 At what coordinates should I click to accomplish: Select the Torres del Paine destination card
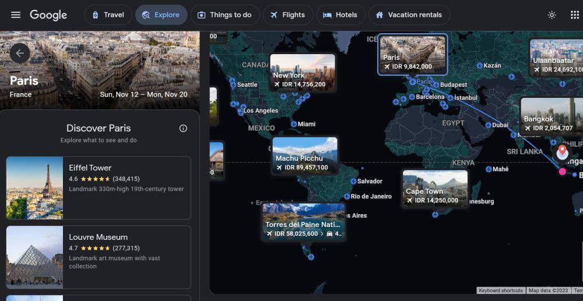tap(303, 222)
